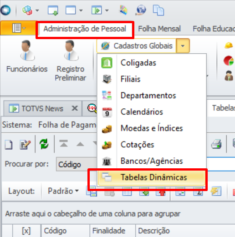Click the [x] selection column header

[26, 231]
